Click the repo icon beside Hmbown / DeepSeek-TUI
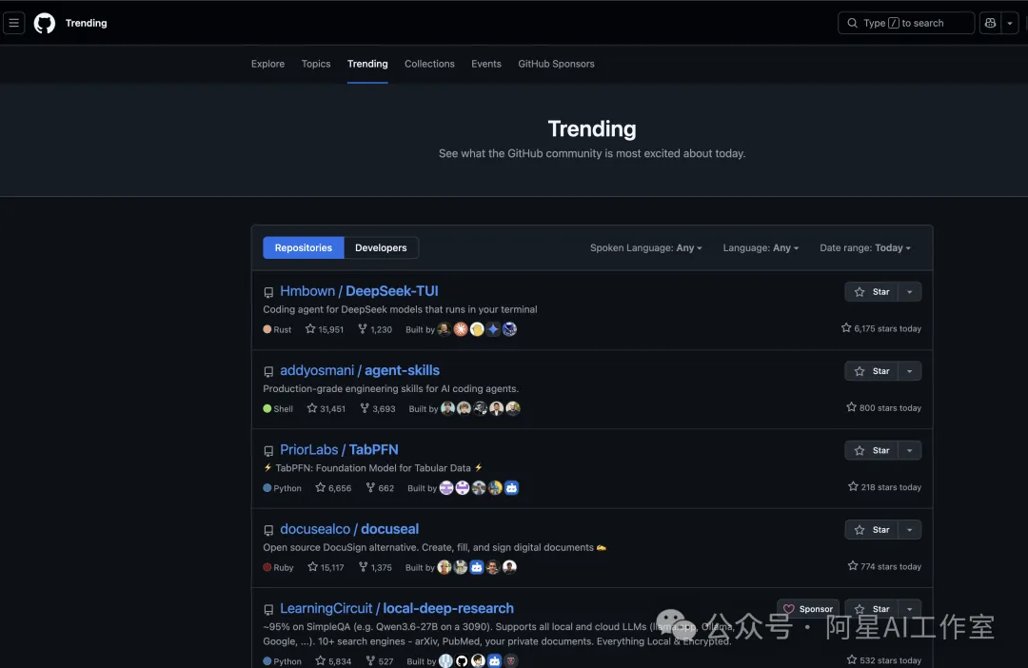The image size is (1028, 668). pyautogui.click(x=268, y=292)
